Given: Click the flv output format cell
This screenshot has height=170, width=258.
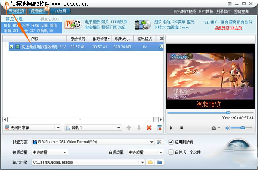Looking at the screenshot, I should 144,47.
